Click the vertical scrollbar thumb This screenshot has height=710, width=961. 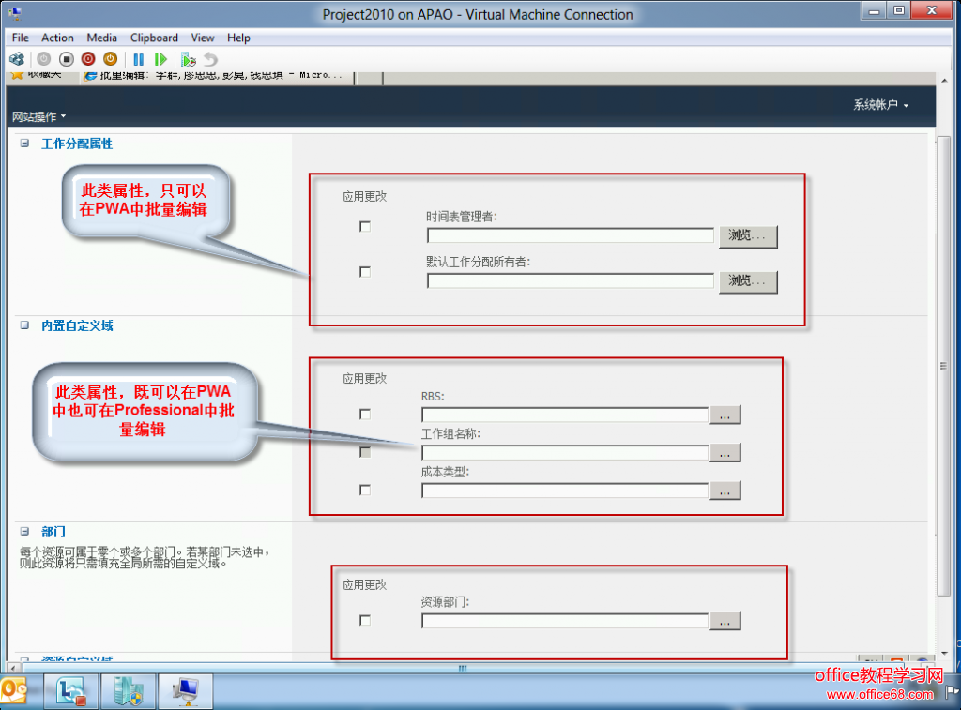(x=943, y=366)
